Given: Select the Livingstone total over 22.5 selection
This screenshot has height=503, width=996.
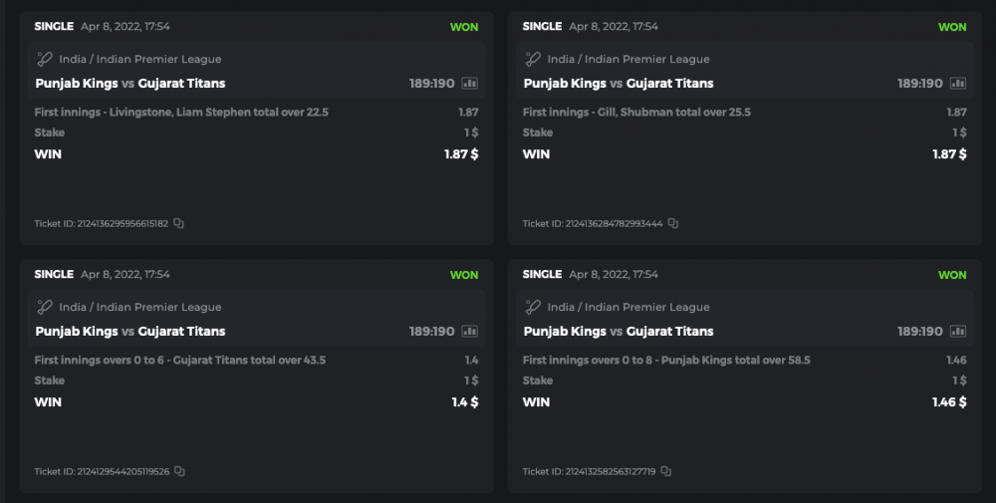Looking at the screenshot, I should [181, 113].
